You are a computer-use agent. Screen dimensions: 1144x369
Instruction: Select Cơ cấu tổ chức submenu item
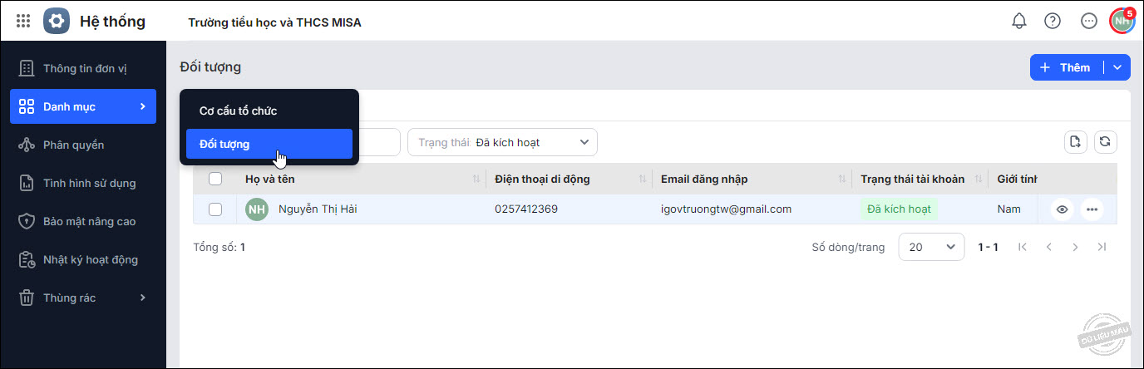(x=238, y=111)
